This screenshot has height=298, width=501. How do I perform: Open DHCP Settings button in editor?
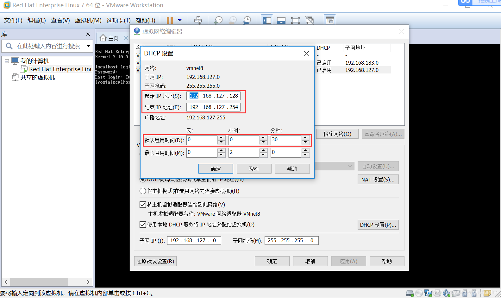pyautogui.click(x=378, y=225)
